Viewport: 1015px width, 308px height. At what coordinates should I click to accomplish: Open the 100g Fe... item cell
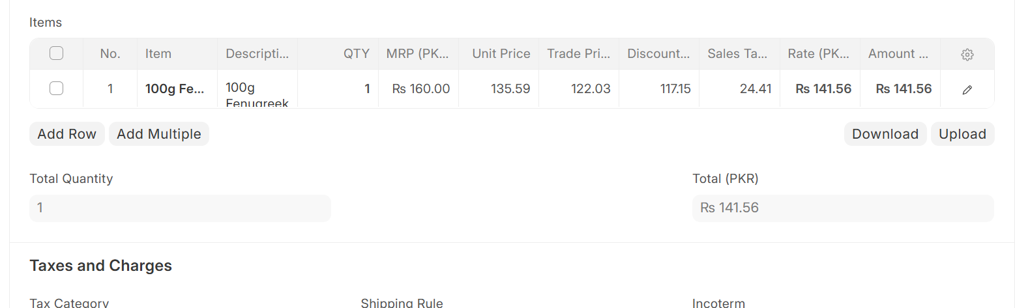tap(177, 89)
